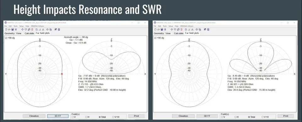302x122 pixels.
Task: Click Save disk icon in 15 m height window
Action: pyautogui.click(x=162, y=30)
